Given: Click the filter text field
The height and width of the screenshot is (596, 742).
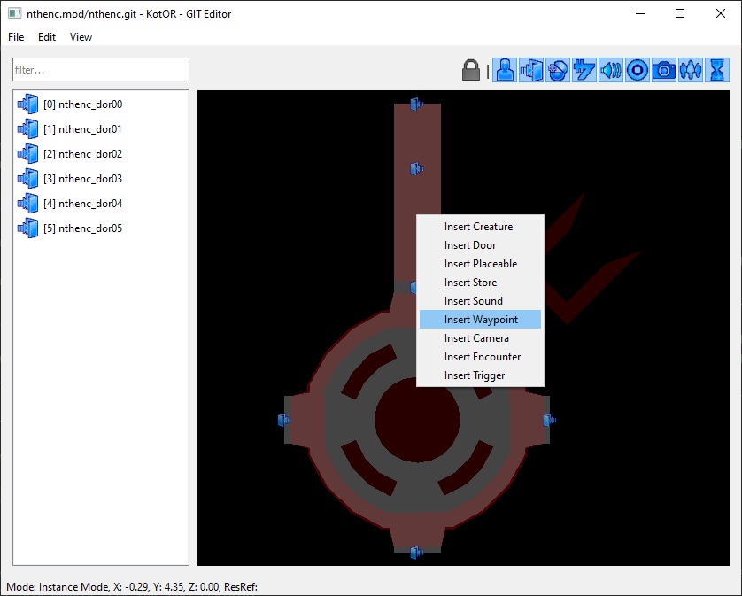Looking at the screenshot, I should pos(101,70).
